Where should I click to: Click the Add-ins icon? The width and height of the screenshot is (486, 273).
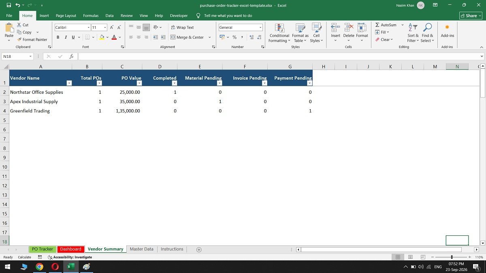(447, 28)
